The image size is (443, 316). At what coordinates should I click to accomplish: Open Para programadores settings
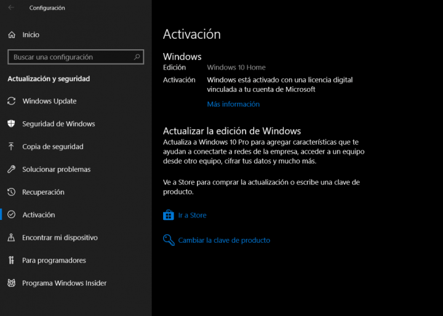coord(54,261)
